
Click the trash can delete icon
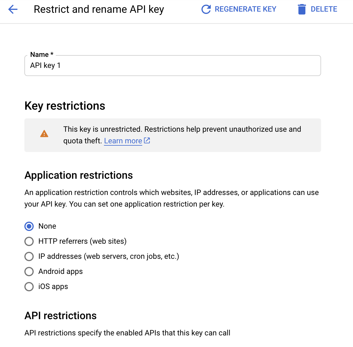pos(302,9)
